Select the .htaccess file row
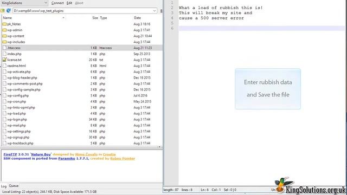Viewport: 347px width, 195px height. 82,48
